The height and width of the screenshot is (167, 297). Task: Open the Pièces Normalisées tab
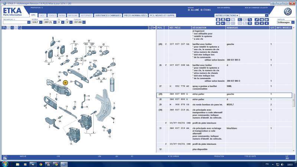136,16
